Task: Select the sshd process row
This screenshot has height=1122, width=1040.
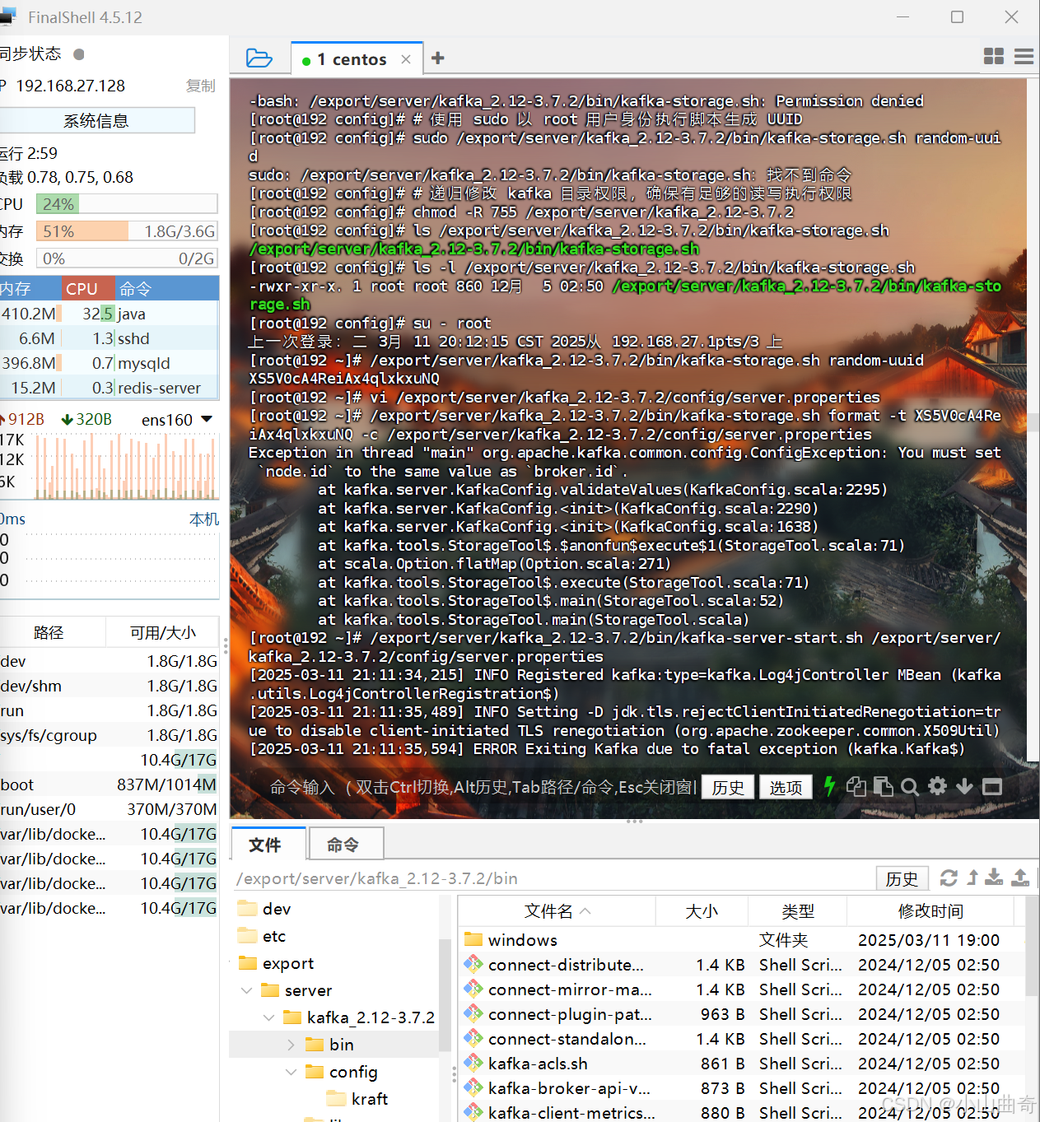Action: coord(109,338)
